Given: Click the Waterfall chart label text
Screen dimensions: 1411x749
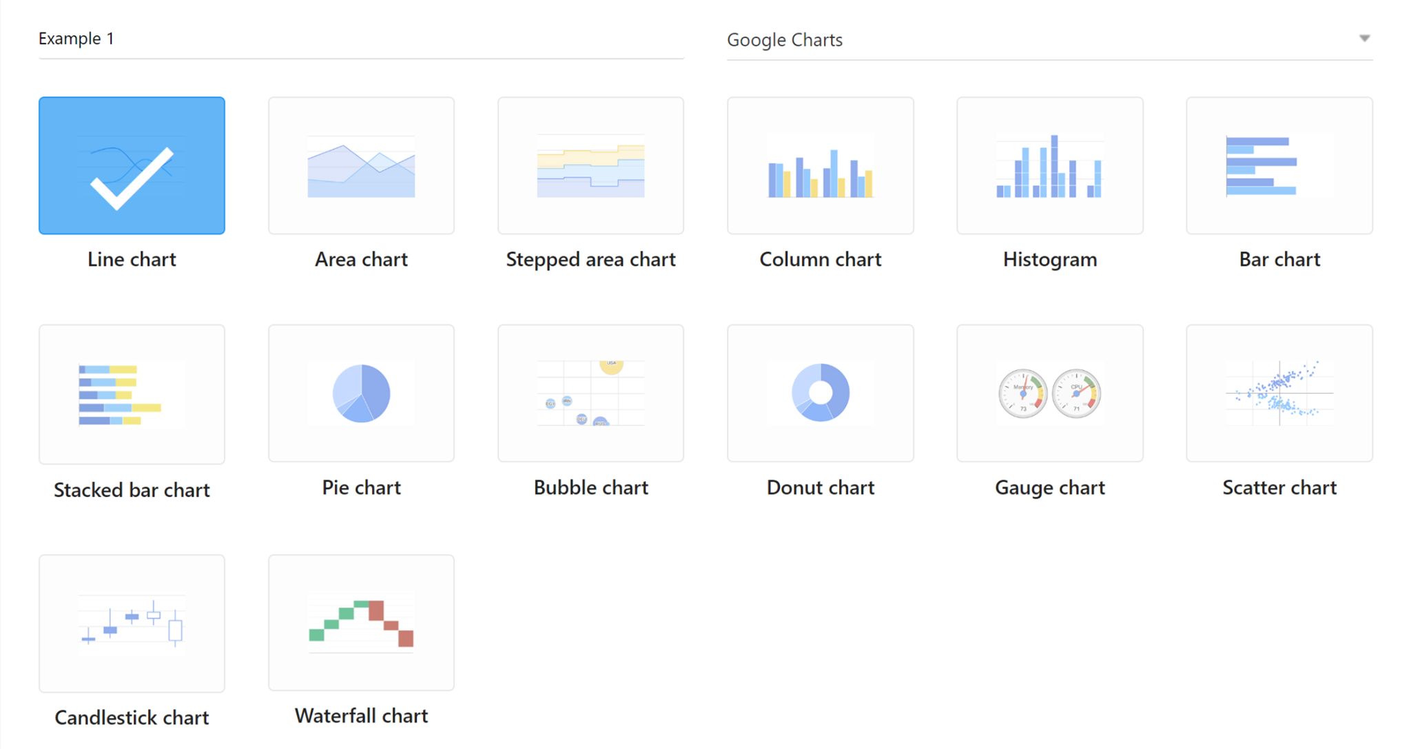Looking at the screenshot, I should coord(361,716).
